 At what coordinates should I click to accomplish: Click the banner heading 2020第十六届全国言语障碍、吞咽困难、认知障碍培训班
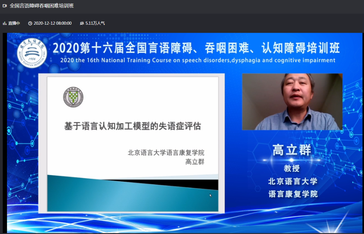point(196,48)
